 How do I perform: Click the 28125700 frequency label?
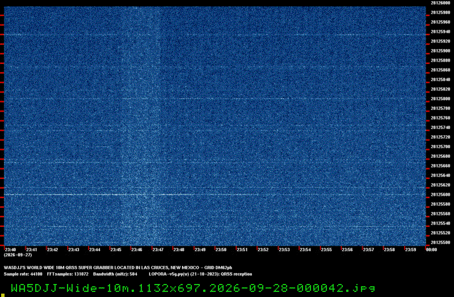click(440, 147)
